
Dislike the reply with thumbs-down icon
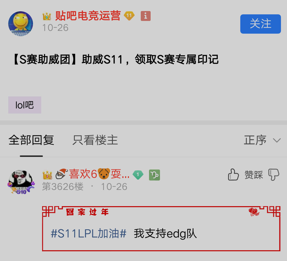[x=274, y=174]
